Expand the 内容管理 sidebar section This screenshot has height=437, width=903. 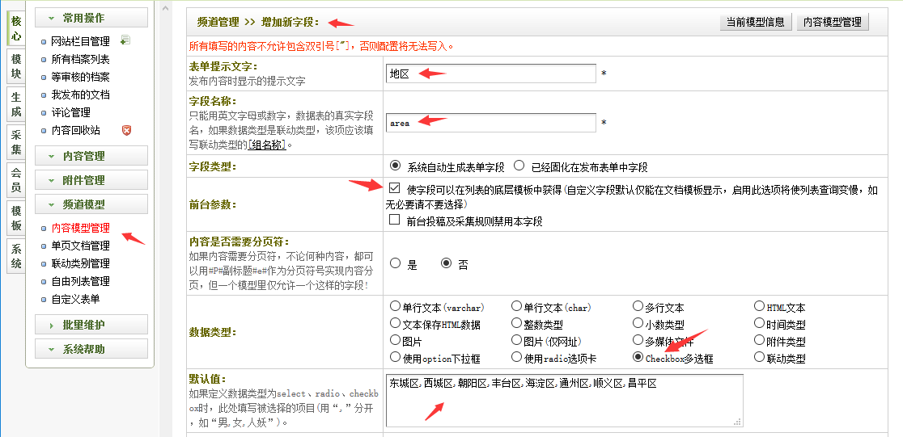pos(91,156)
